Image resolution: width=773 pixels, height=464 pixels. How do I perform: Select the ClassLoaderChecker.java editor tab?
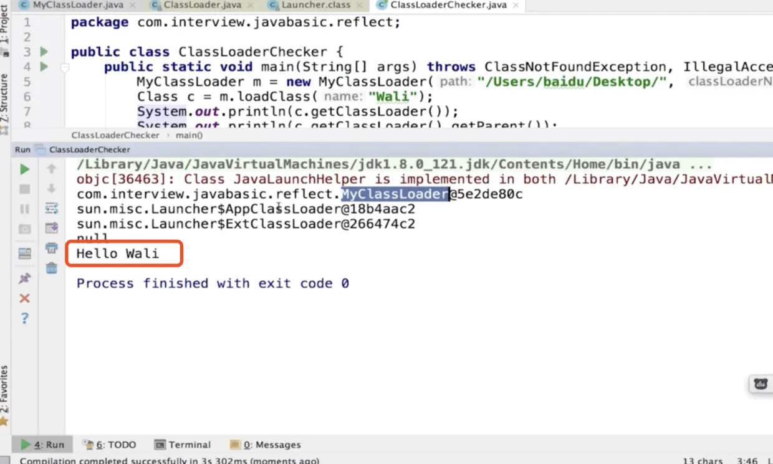(x=448, y=5)
